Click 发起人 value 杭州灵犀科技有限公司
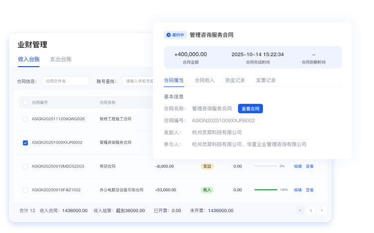 coord(217,133)
